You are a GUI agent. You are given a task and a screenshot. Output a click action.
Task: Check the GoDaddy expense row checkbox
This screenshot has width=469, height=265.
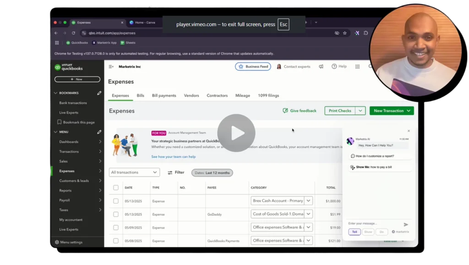116,215
